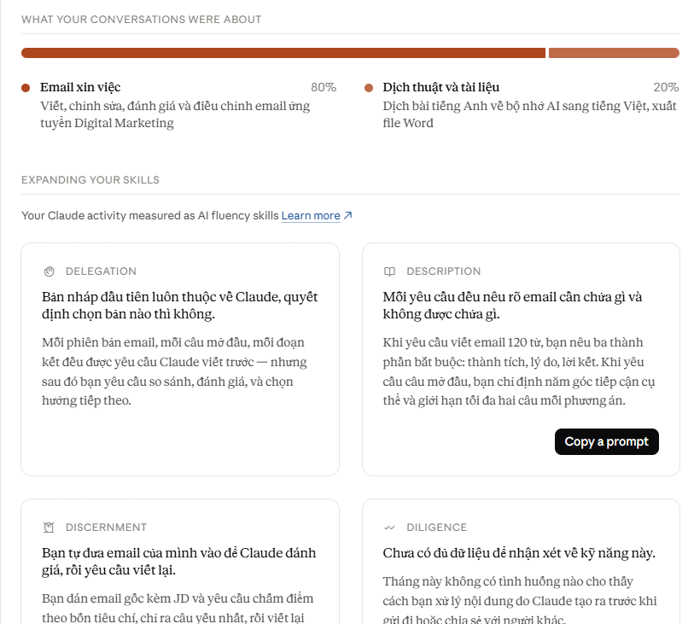The image size is (694, 624).
Task: Click the Diligence checkmarks icon
Action: pos(389,527)
